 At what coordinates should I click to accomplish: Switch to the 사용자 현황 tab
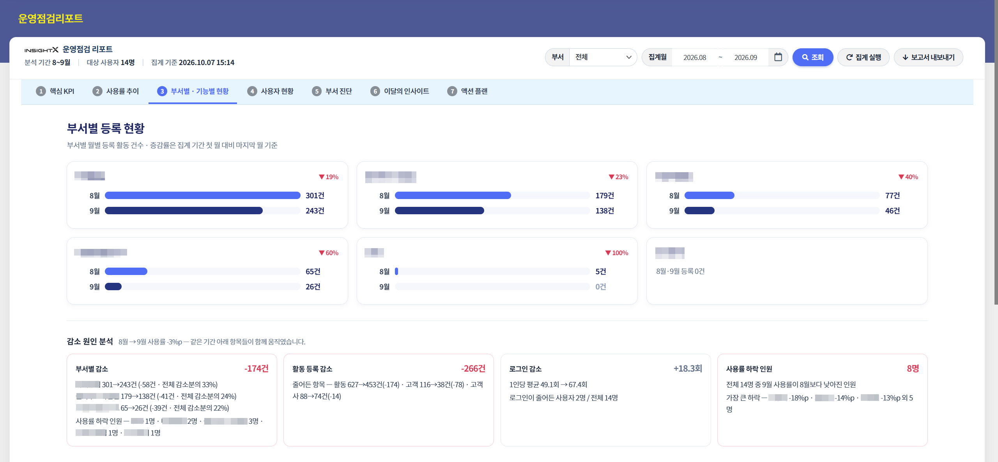point(271,91)
